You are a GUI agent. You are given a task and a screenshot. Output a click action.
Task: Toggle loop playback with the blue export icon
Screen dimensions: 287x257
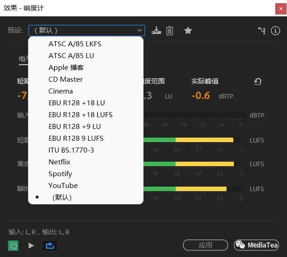click(x=50, y=246)
